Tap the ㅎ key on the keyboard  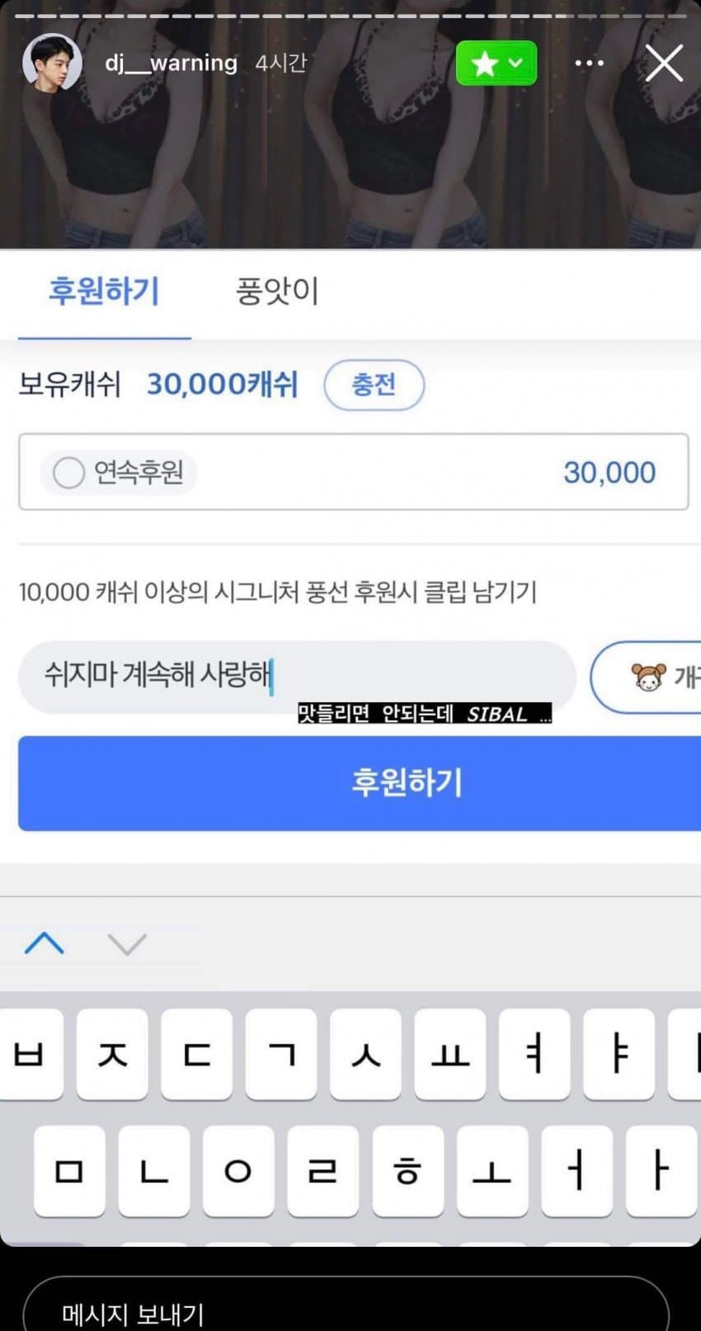pyautogui.click(x=407, y=1171)
